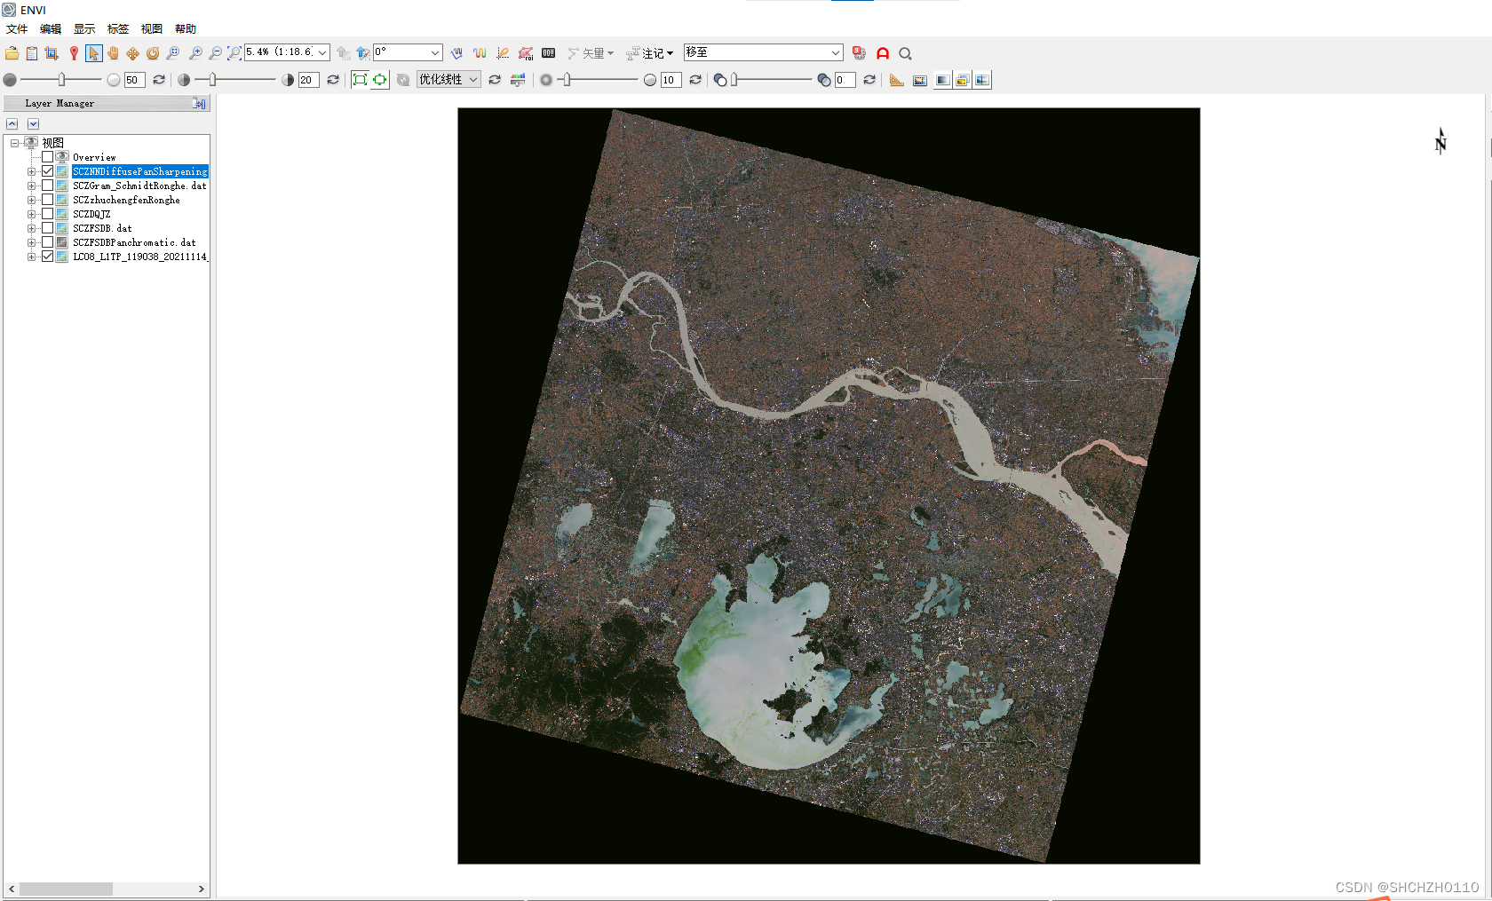Open the Crosshairs hand tool icon
The image size is (1492, 901).
point(456,53)
